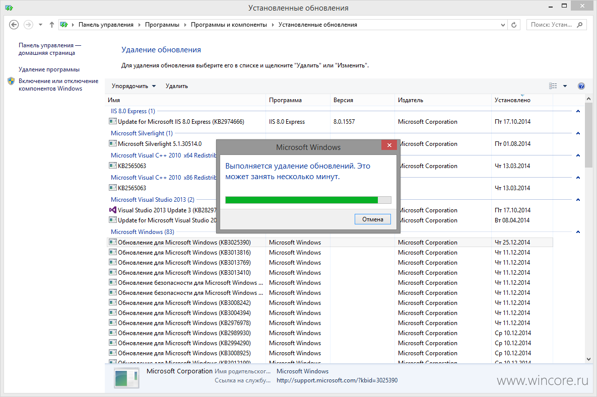Open Включение или отключение компонентов Windows
This screenshot has height=397, width=597.
pos(58,85)
